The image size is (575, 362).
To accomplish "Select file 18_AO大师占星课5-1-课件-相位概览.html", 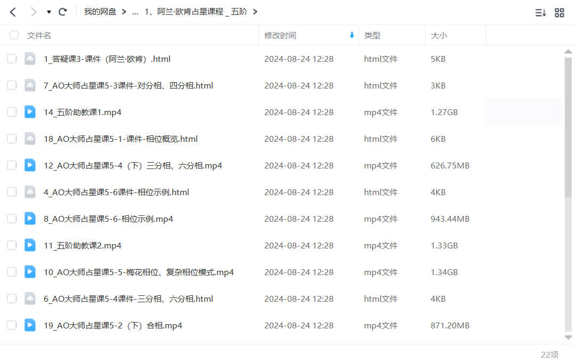I will tap(120, 139).
